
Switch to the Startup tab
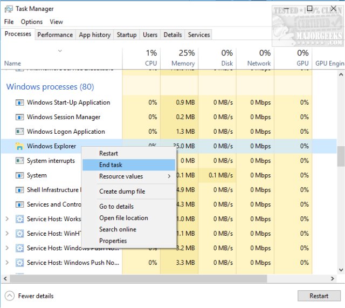click(127, 35)
